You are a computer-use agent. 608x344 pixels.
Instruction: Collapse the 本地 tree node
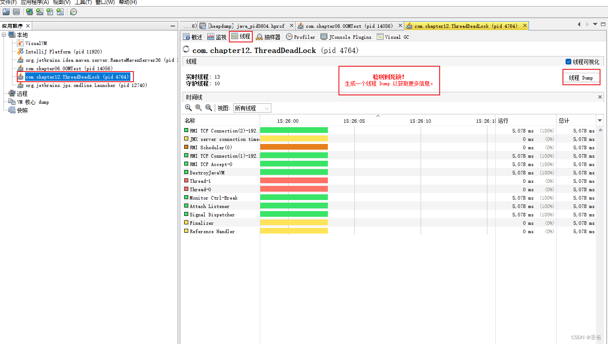click(4, 35)
